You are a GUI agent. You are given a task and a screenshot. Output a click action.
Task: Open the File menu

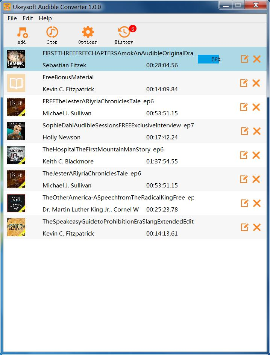[12, 18]
